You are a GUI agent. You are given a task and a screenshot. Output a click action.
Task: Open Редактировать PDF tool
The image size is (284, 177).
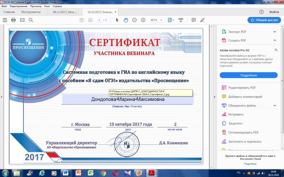coord(242,88)
